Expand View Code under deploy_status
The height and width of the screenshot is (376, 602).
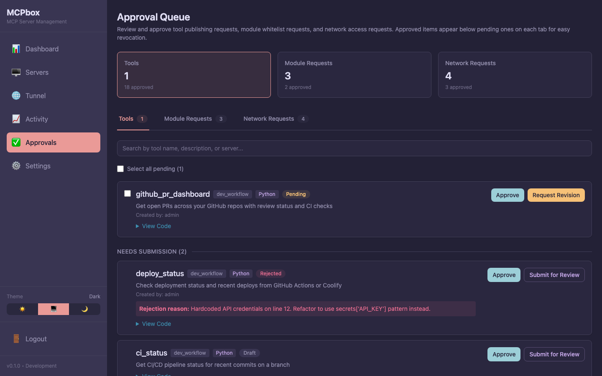tap(153, 324)
